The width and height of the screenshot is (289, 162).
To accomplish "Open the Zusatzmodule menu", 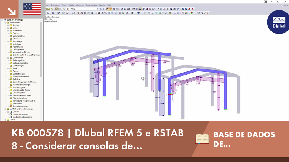I will click(x=92, y=5).
